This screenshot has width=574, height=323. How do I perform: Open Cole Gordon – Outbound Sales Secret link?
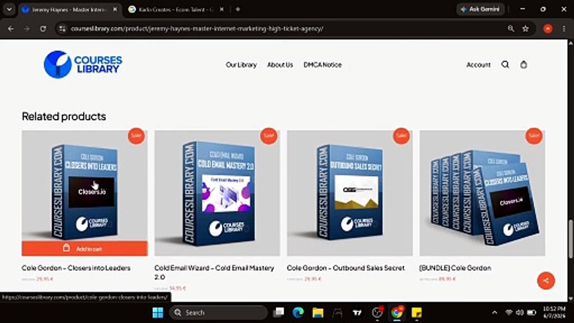(x=346, y=268)
